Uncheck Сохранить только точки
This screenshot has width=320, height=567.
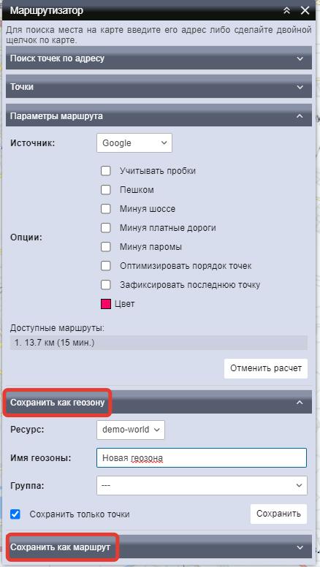(15, 514)
